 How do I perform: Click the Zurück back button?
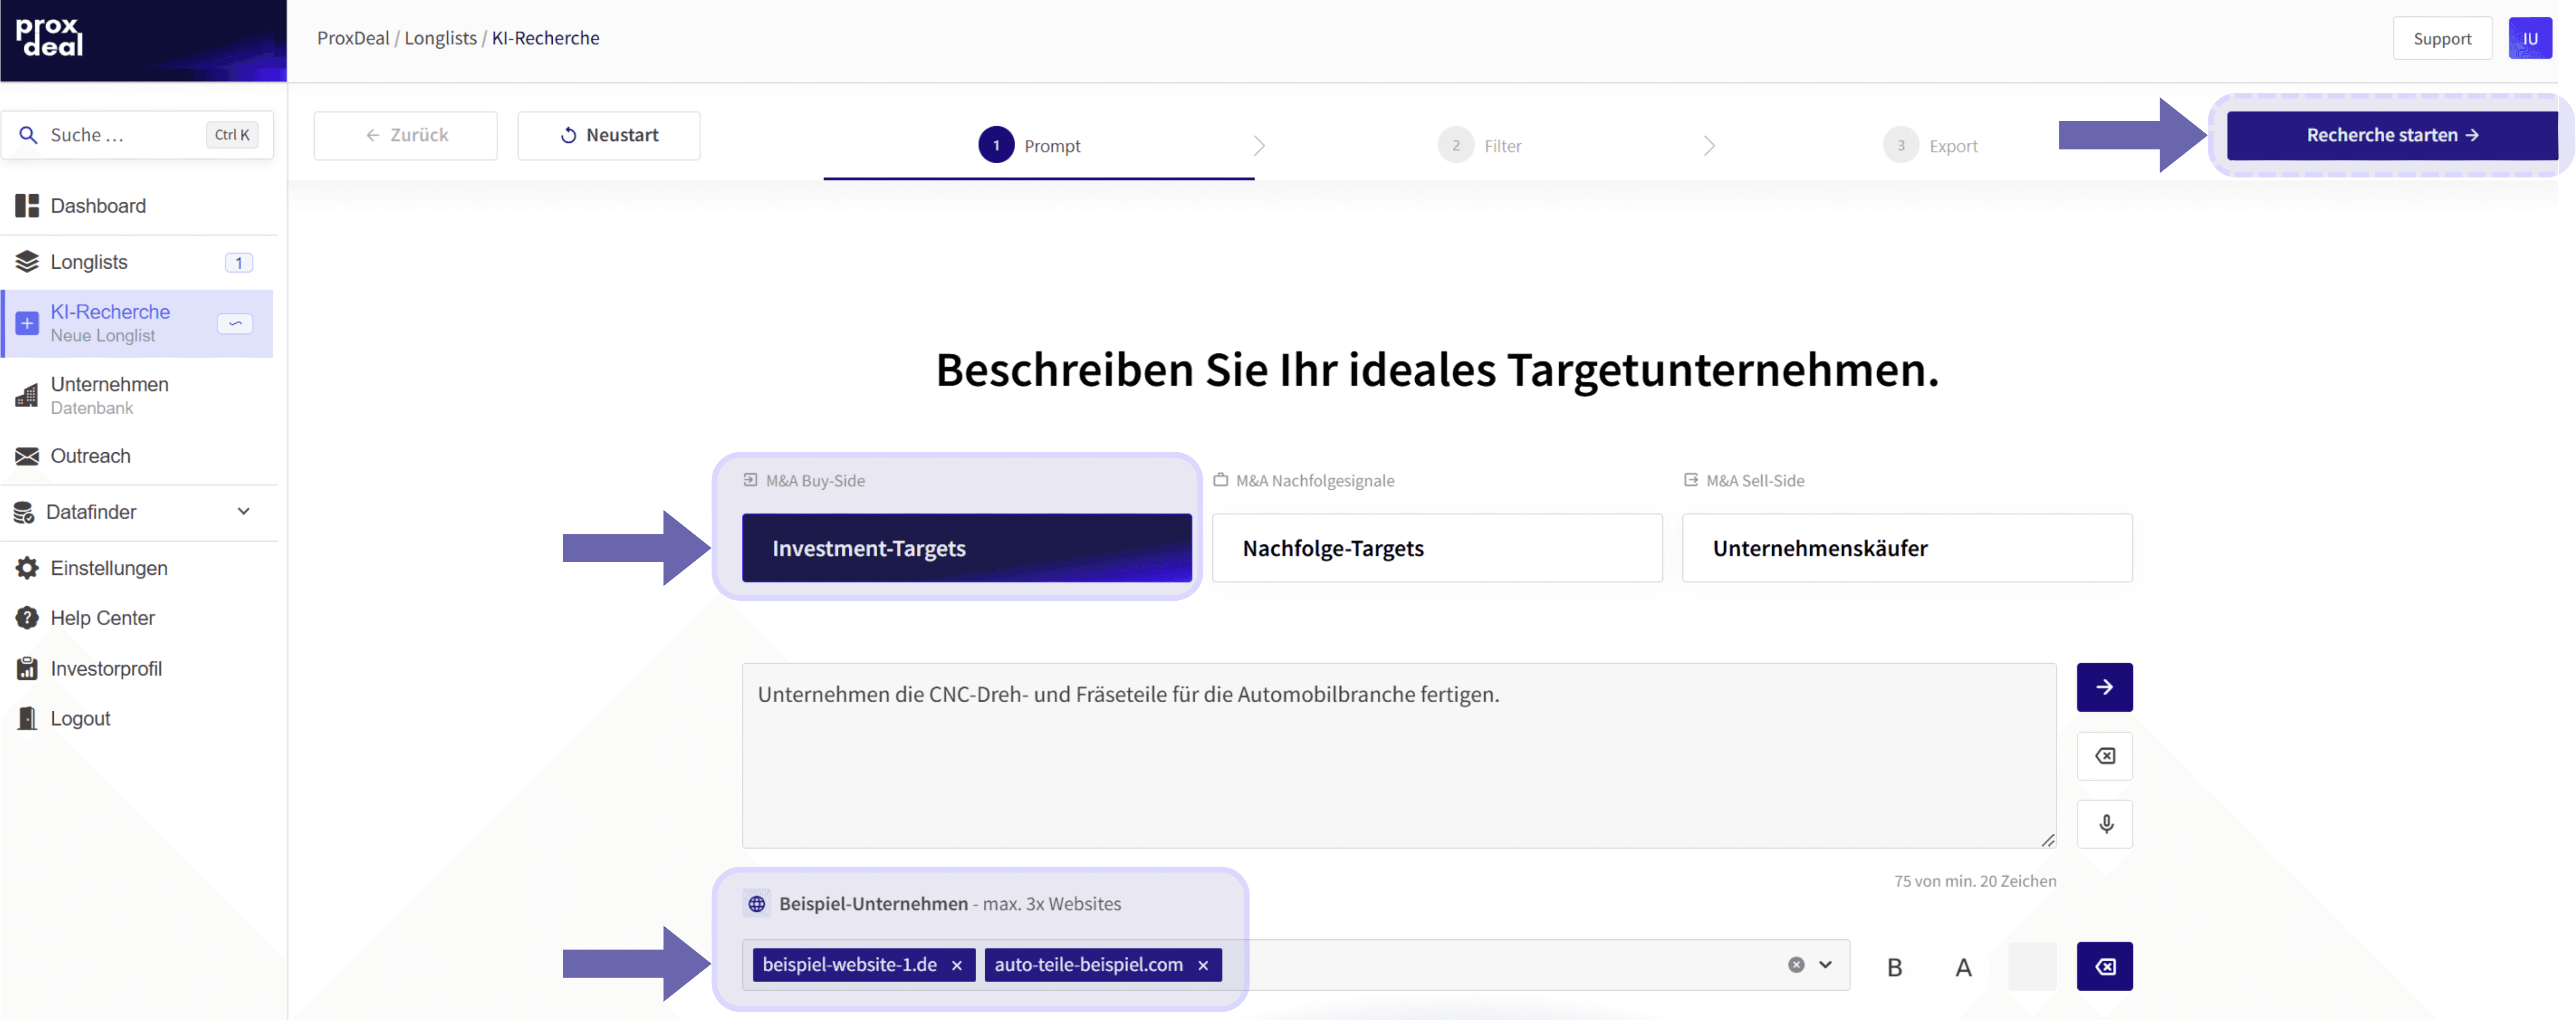pos(405,135)
